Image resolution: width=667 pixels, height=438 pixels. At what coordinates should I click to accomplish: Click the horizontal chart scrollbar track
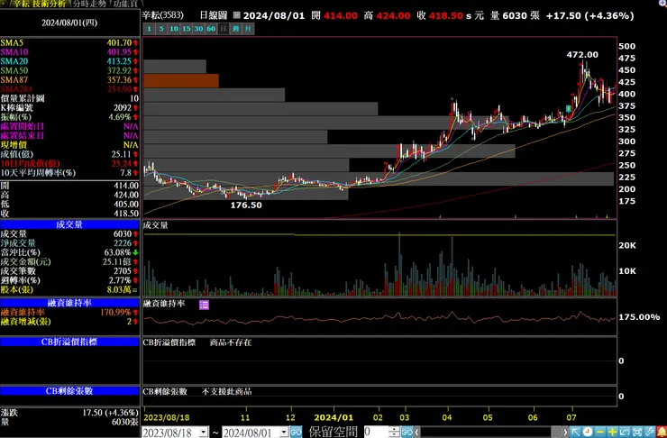[485, 432]
